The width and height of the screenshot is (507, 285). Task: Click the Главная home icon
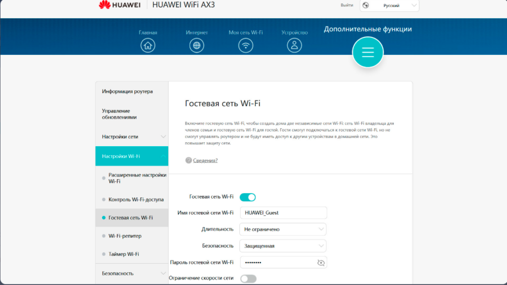tap(148, 45)
